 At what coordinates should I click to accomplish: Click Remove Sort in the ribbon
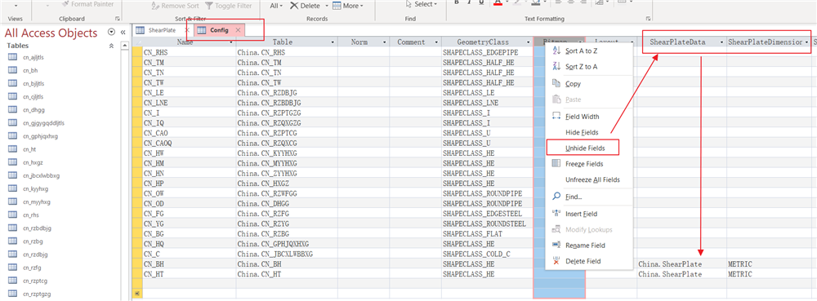tap(175, 6)
